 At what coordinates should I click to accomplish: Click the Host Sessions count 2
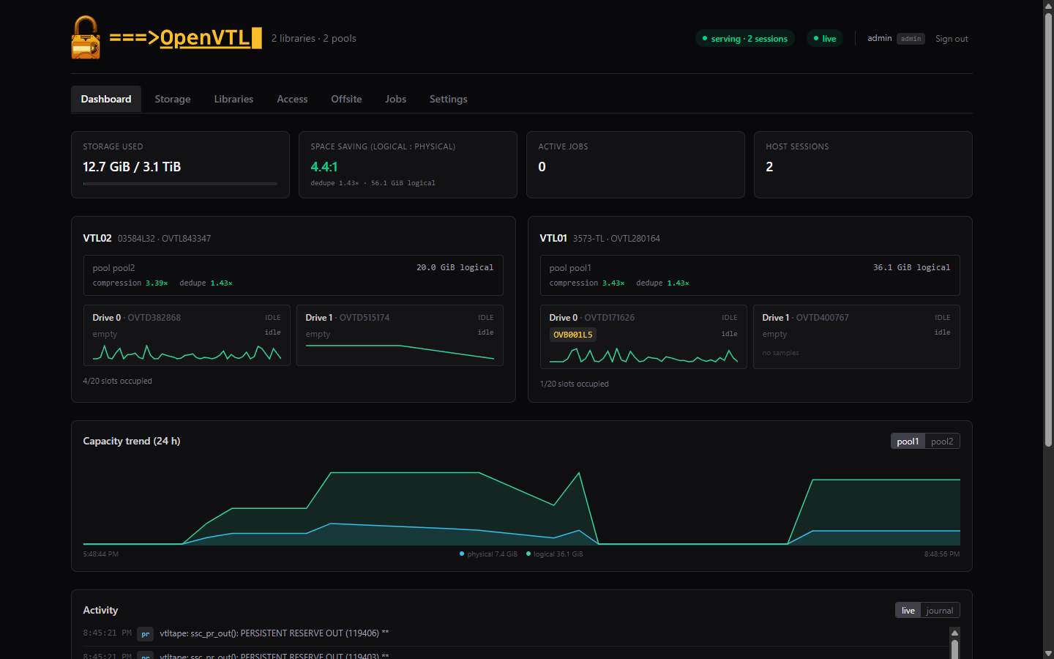[x=769, y=167]
